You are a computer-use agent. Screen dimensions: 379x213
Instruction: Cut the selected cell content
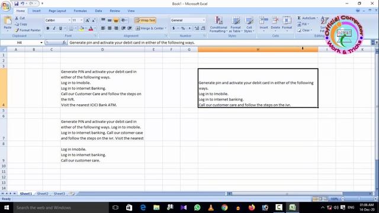click(x=20, y=18)
